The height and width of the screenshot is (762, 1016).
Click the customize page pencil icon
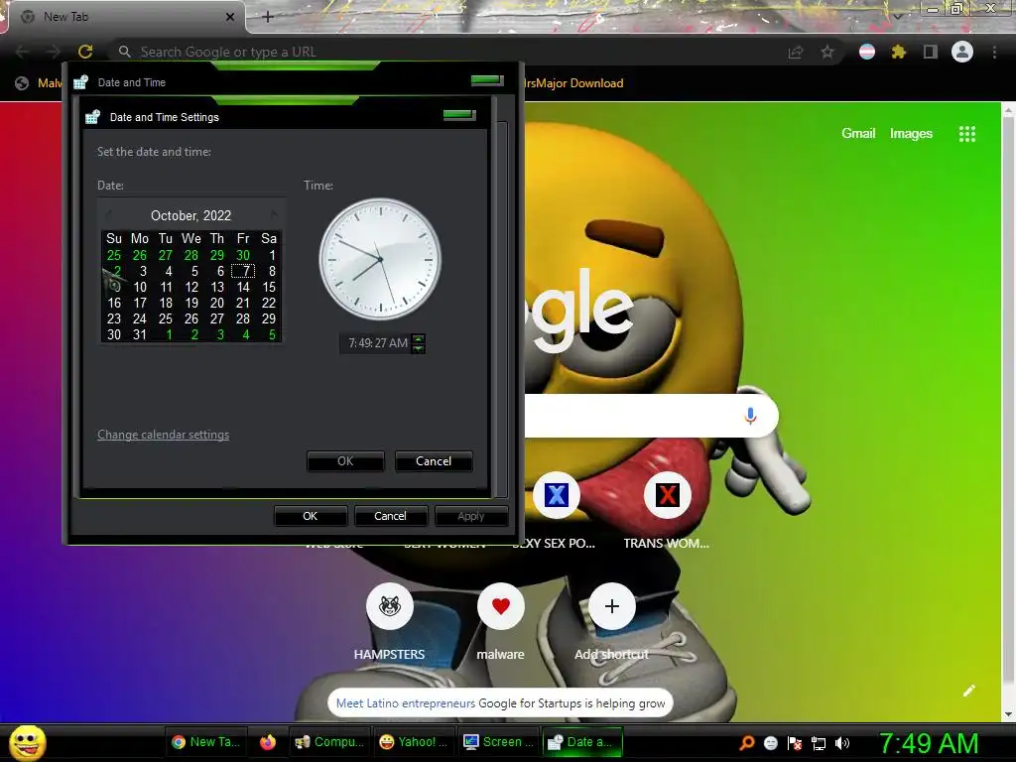(x=968, y=691)
